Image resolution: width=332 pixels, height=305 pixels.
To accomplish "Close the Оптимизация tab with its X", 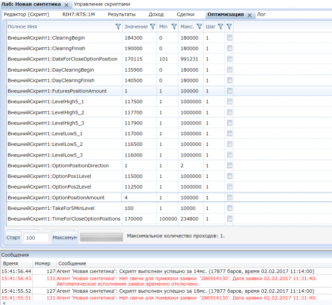I will [x=250, y=15].
